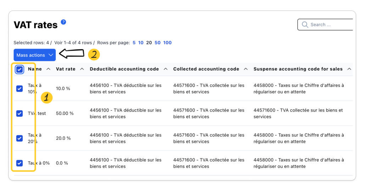365x192 pixels.
Task: Toggle the select-all header checkbox
Action: tap(19, 69)
